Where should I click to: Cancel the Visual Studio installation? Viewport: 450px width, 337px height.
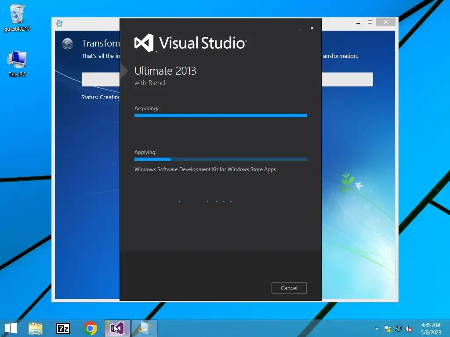click(289, 288)
